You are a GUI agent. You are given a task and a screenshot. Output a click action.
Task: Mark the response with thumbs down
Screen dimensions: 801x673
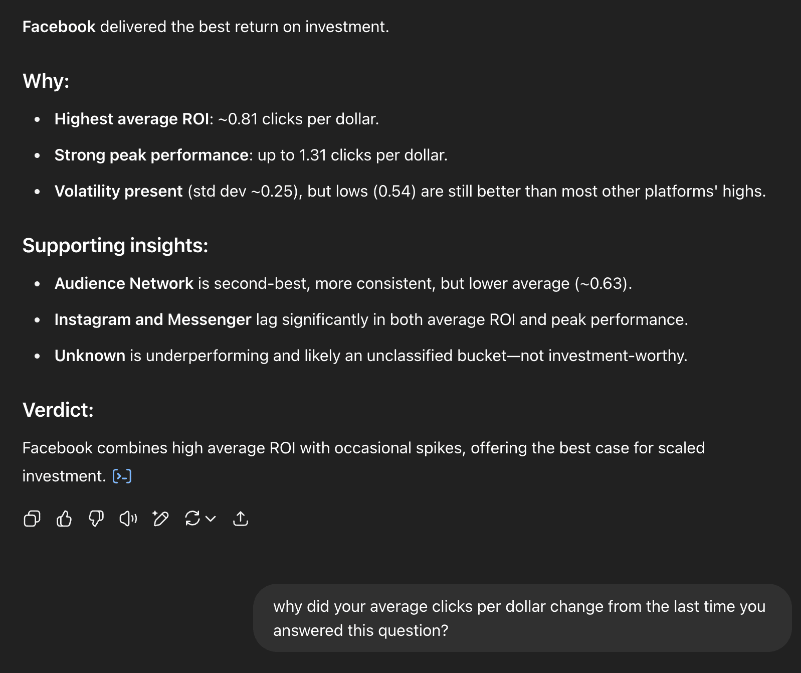pyautogui.click(x=96, y=519)
